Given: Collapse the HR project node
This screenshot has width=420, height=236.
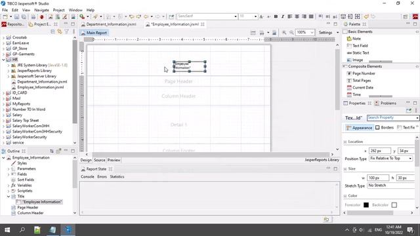Looking at the screenshot, I should pyautogui.click(x=3, y=60).
